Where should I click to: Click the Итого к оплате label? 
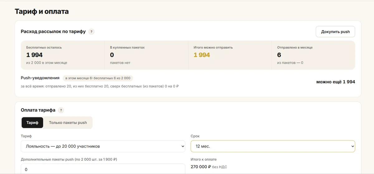204,159
